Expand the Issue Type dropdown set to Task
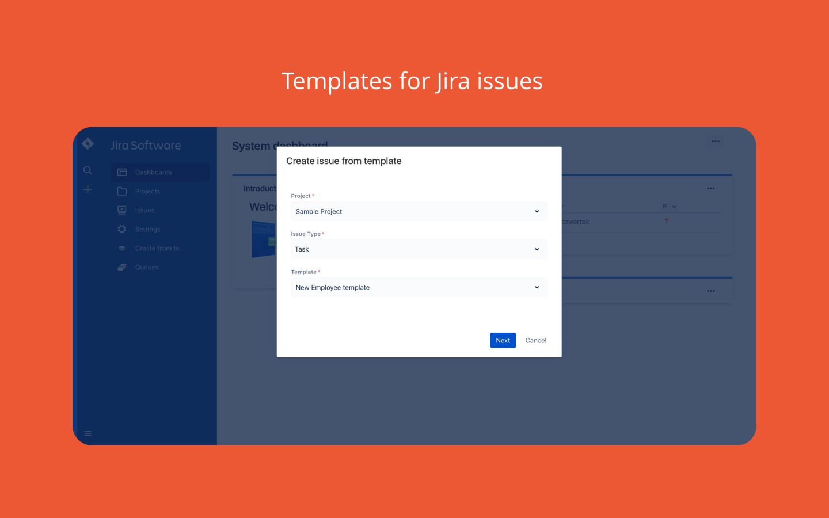 (x=419, y=249)
